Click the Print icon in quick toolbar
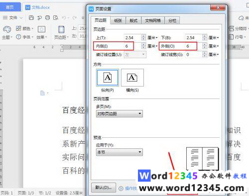249x196 pixels. click(47, 17)
